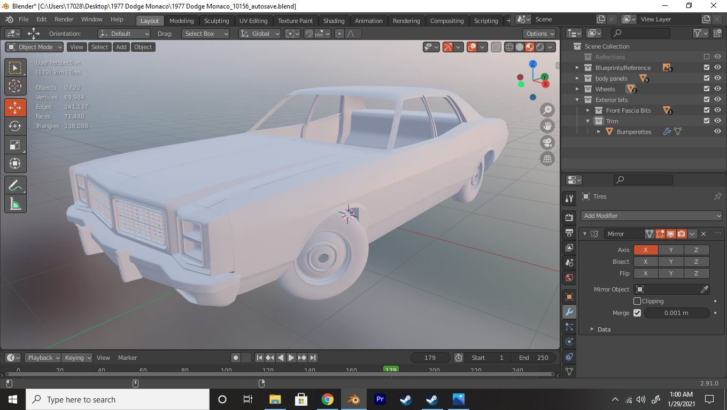Click the zoom magnifier viewport gizmo

(547, 110)
